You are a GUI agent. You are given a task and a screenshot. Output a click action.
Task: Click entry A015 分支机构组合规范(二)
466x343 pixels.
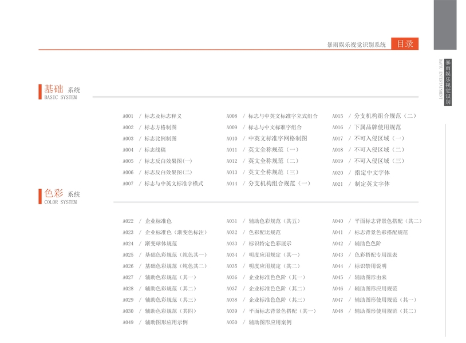coord(374,116)
